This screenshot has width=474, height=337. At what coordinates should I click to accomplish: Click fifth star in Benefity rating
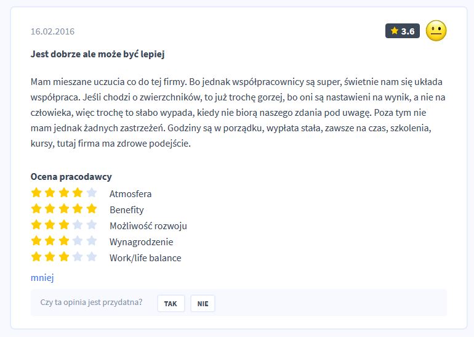pos(92,209)
